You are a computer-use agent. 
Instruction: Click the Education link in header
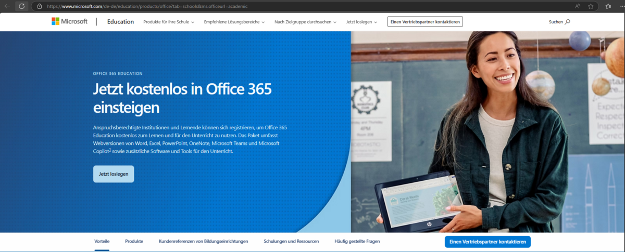tap(120, 22)
